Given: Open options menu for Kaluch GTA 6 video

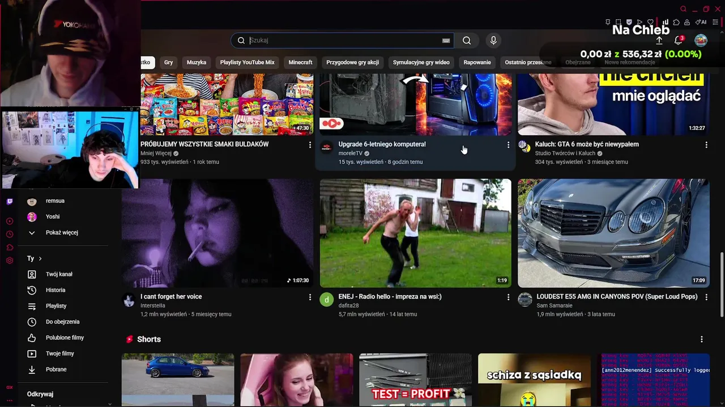Looking at the screenshot, I should (706, 145).
